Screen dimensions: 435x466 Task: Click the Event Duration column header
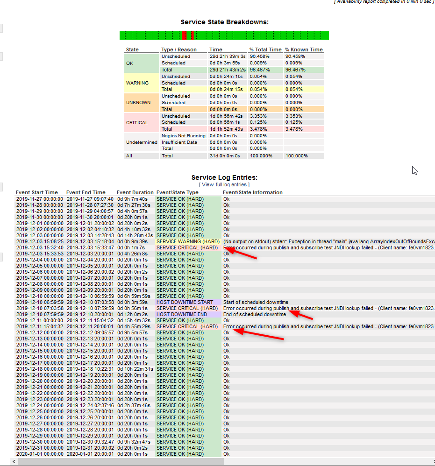point(135,192)
